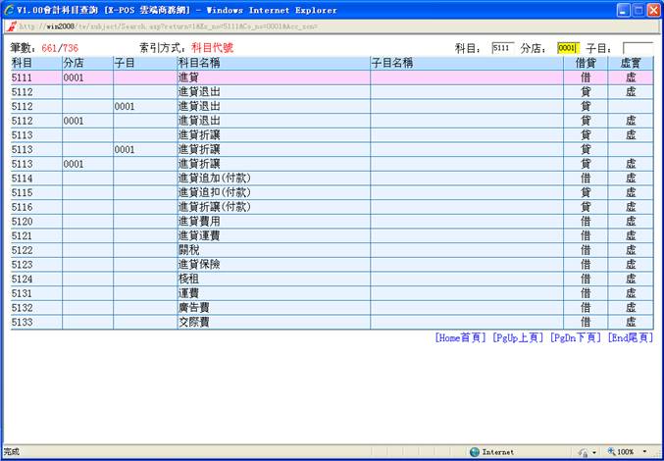The width and height of the screenshot is (664, 461).
Task: Click the 借貸 column header
Action: (x=586, y=63)
